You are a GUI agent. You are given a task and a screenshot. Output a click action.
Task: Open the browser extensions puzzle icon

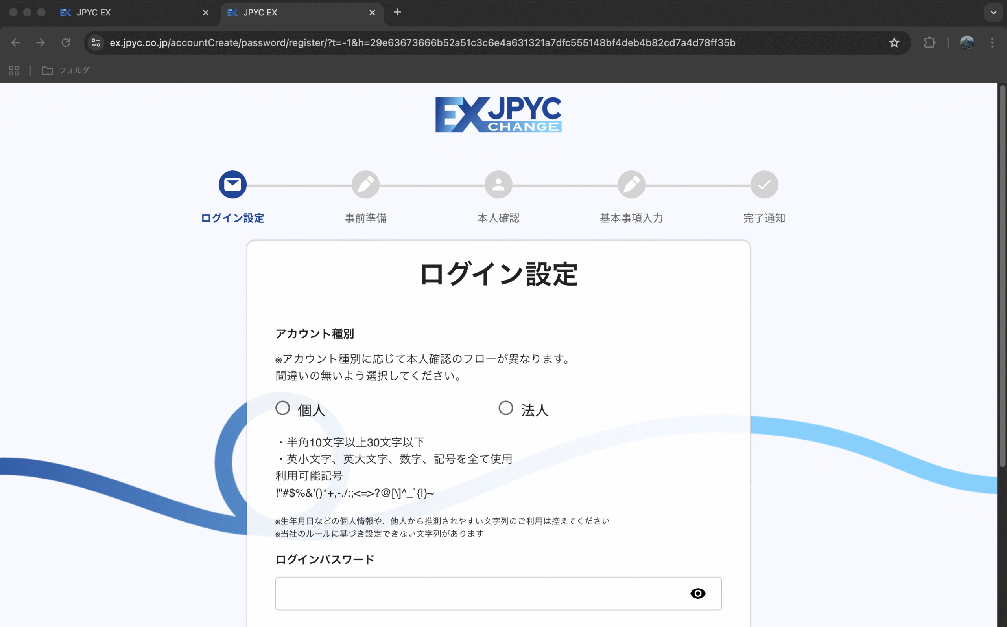[930, 43]
